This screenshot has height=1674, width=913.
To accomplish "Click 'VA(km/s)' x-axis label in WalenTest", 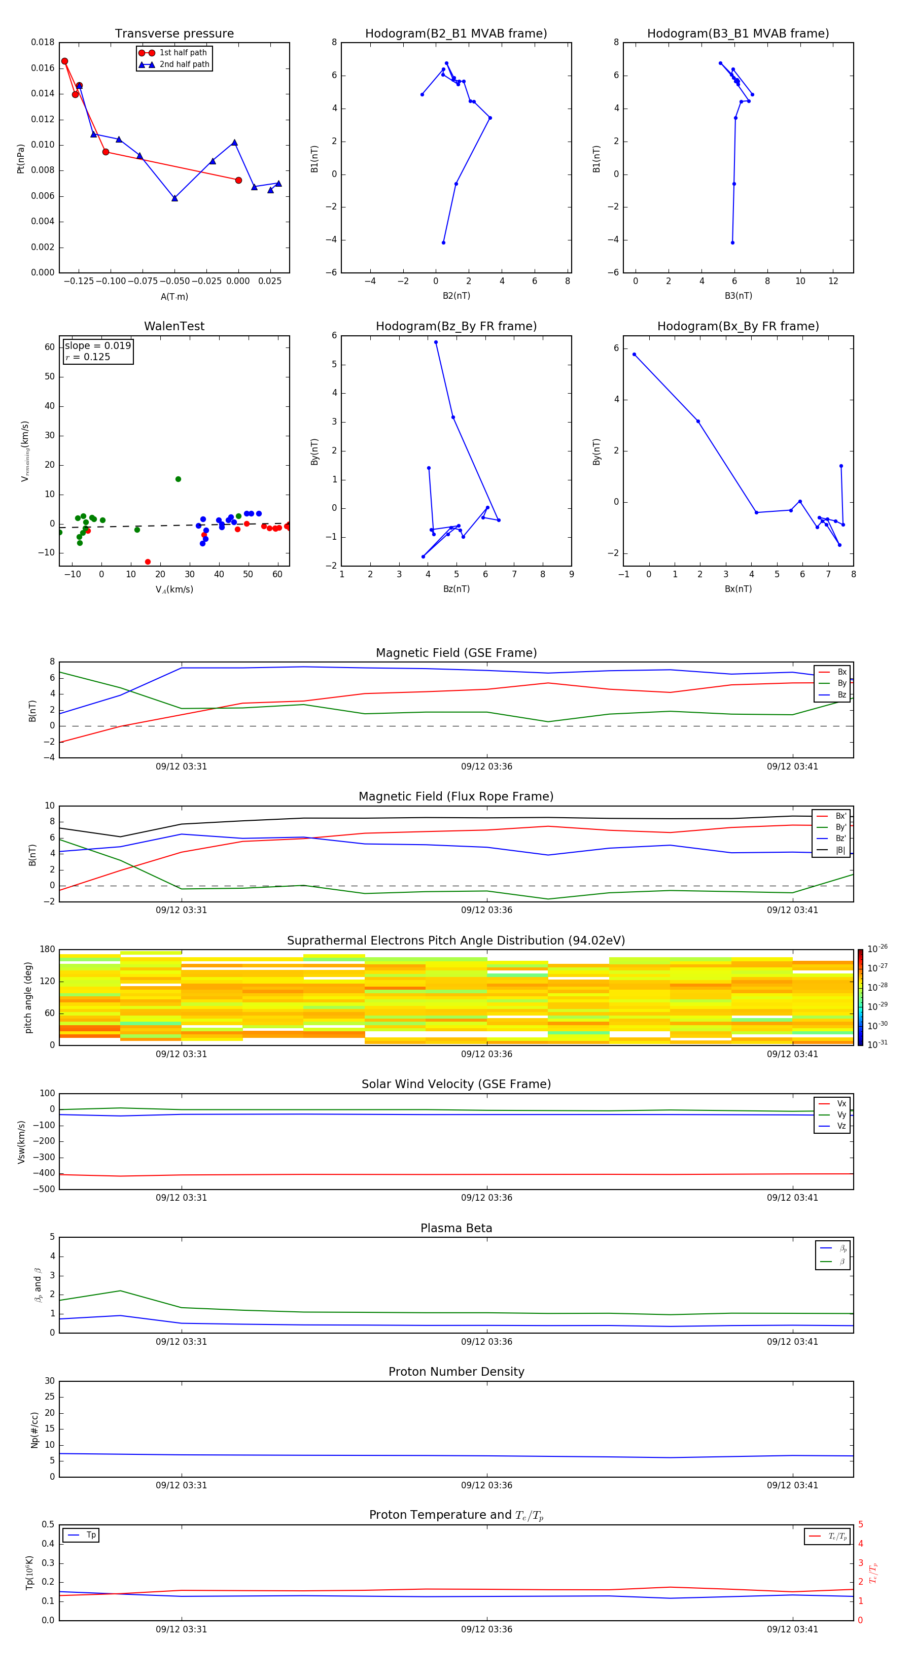I will point(174,589).
